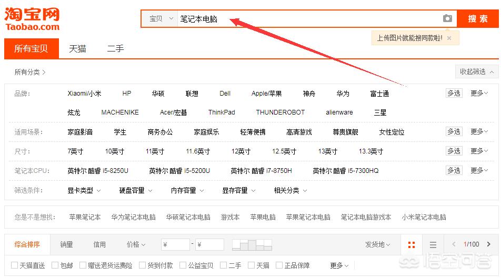Check the 包邮 checkbox

click(55, 265)
